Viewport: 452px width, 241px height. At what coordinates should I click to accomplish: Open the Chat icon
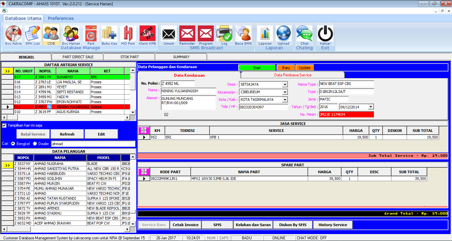coord(304,33)
